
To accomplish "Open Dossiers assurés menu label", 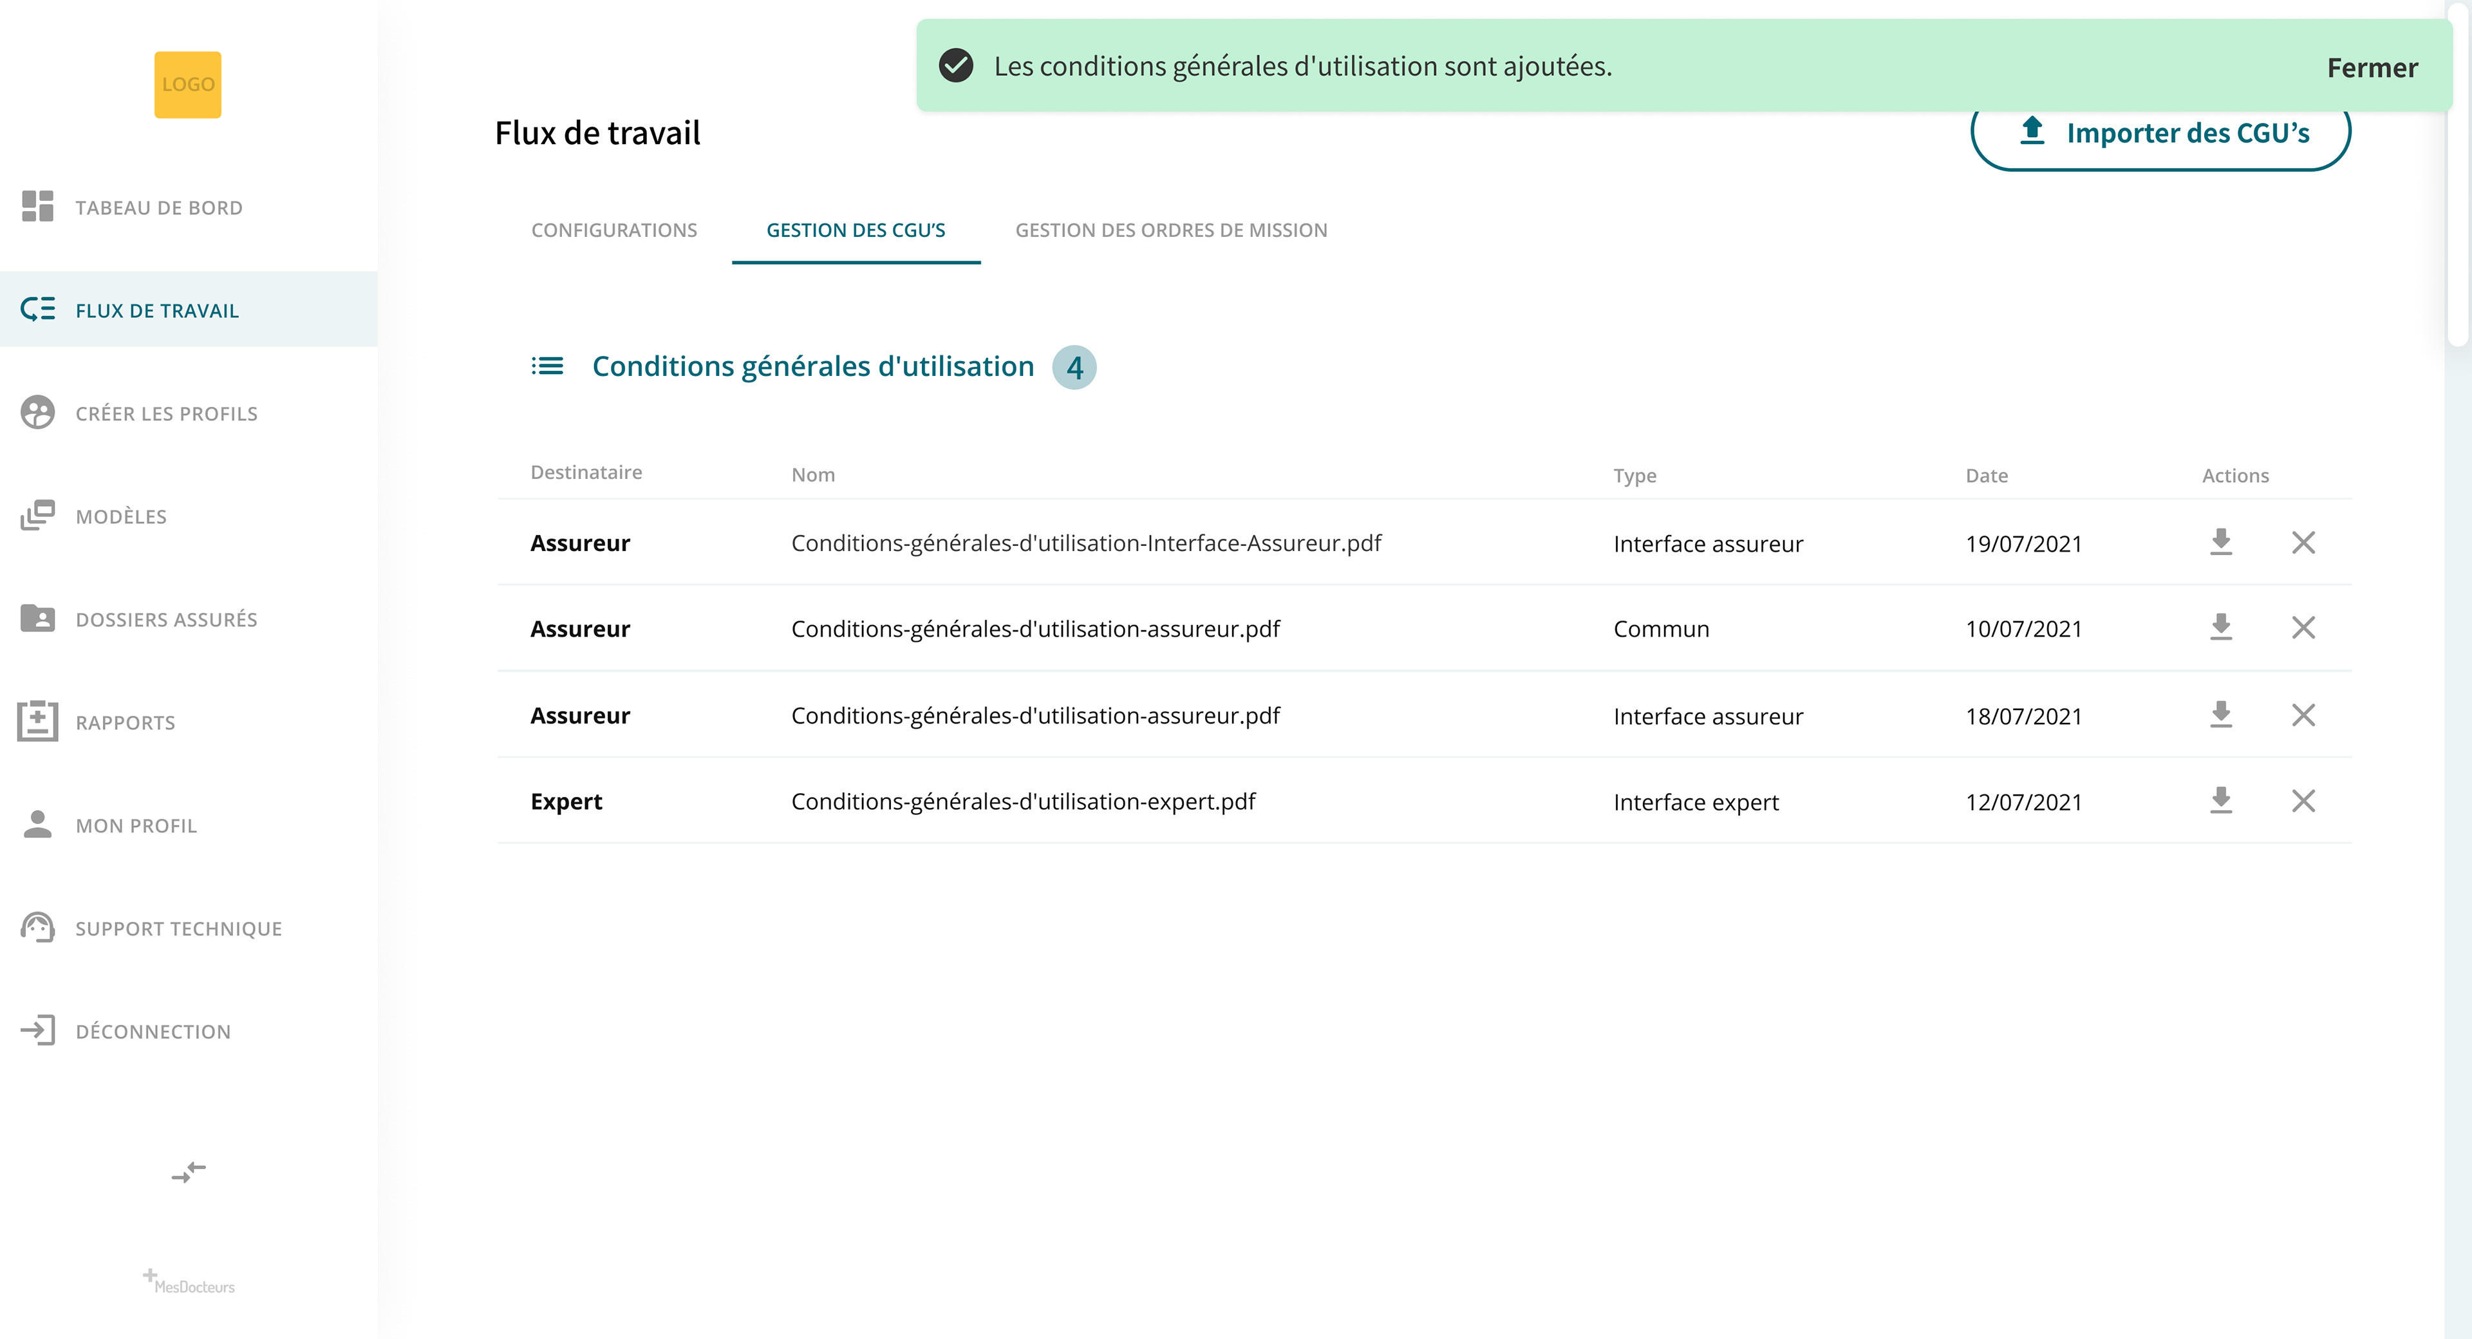I will (167, 619).
